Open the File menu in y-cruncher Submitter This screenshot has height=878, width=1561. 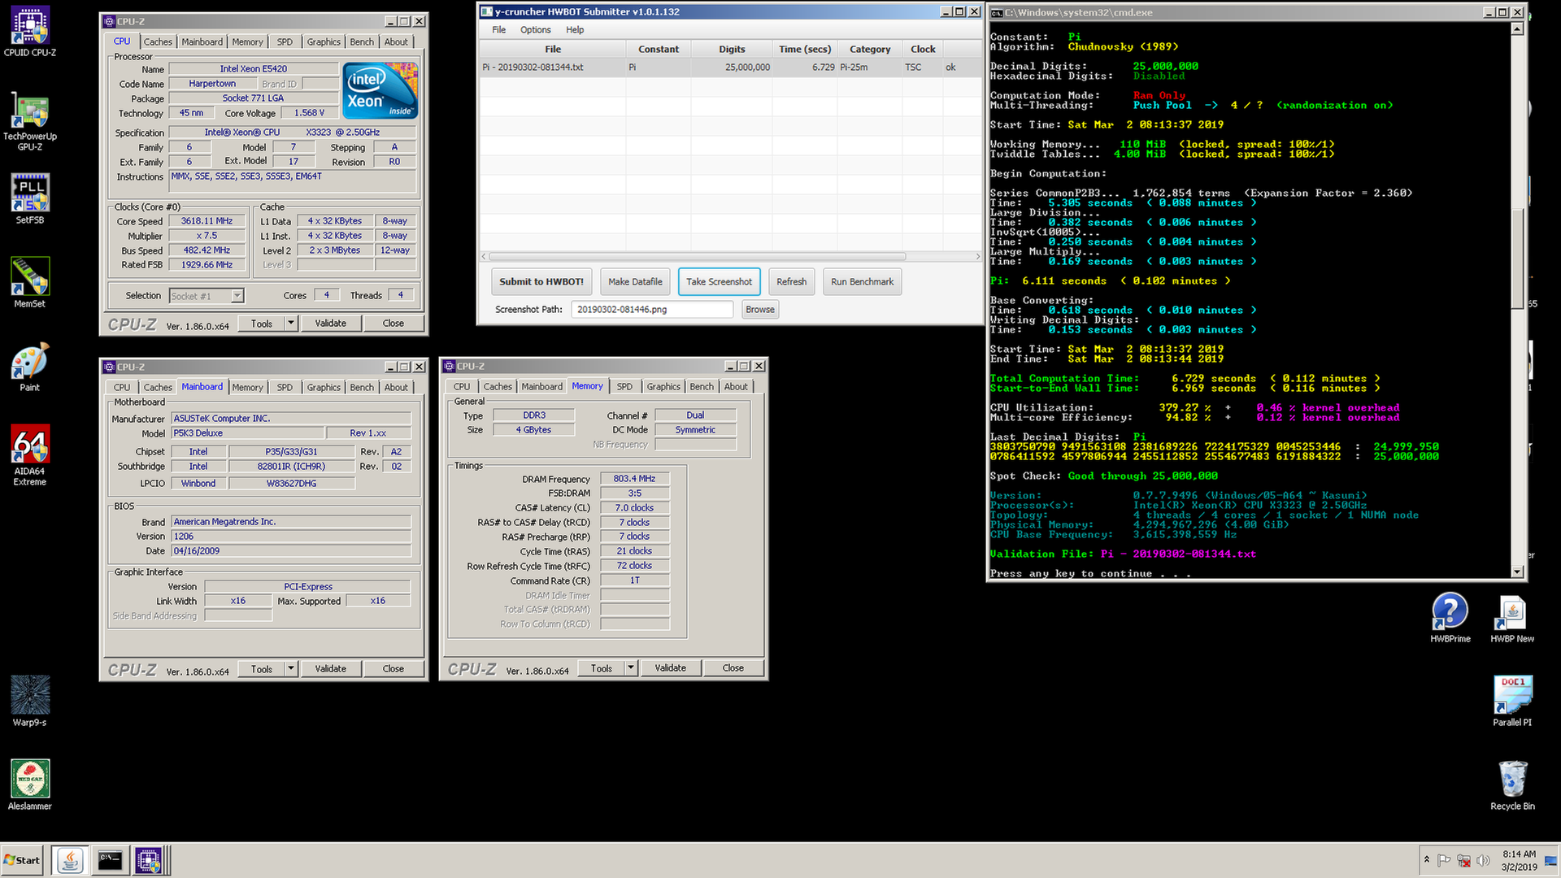pyautogui.click(x=499, y=30)
